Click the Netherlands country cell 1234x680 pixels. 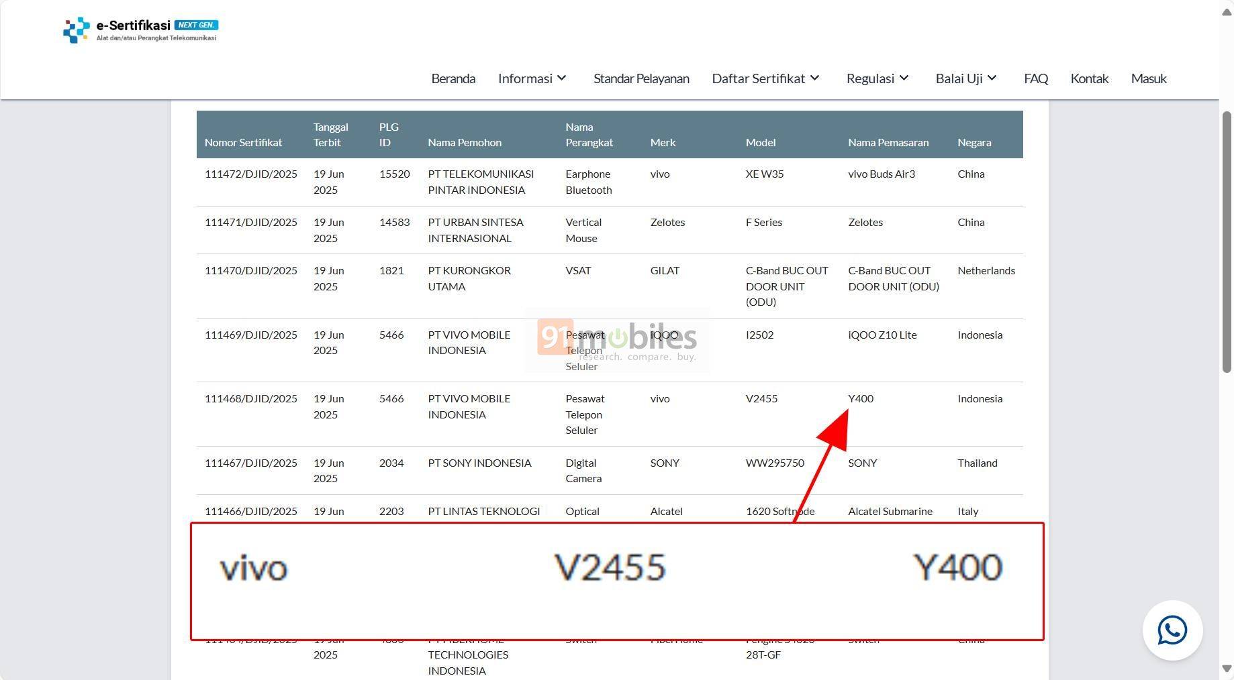click(986, 270)
